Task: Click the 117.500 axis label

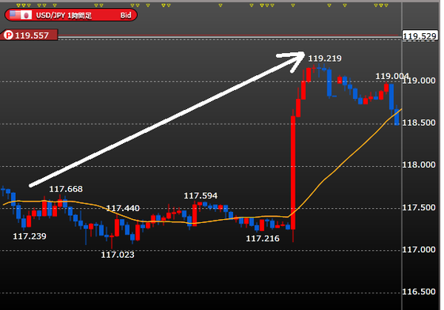Action: (x=419, y=208)
